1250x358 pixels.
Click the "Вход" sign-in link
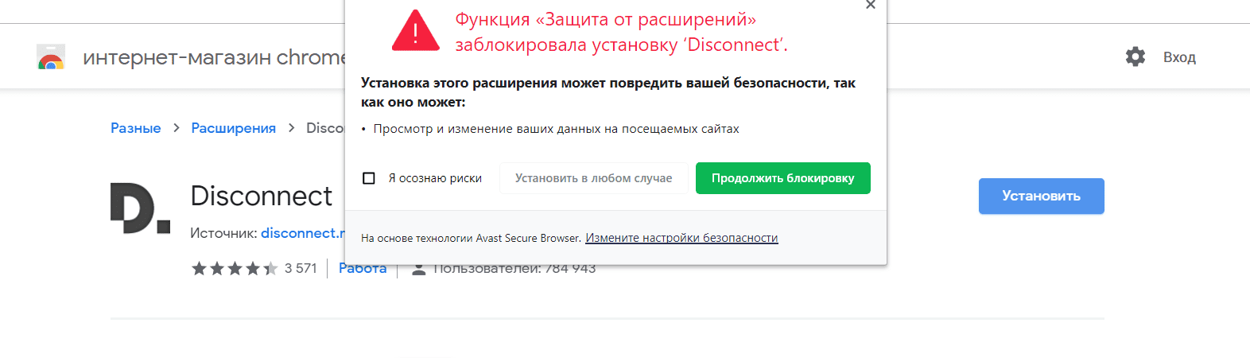pyautogui.click(x=1179, y=57)
